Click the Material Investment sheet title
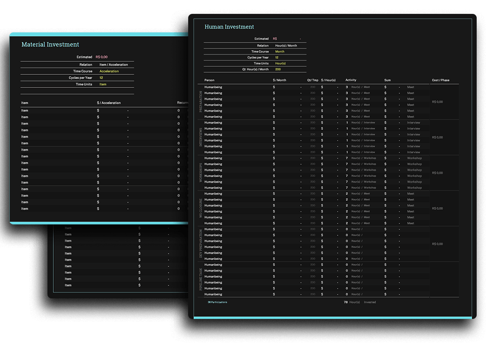This screenshot has height=353, width=504. click(50, 45)
